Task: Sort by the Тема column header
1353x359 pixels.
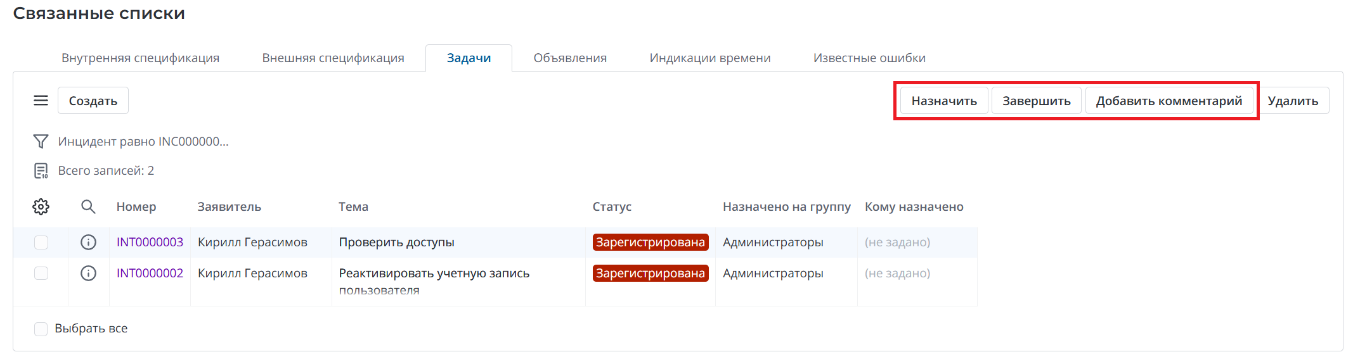Action: [x=353, y=207]
